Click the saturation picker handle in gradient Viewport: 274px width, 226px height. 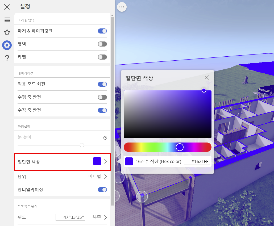pos(204,90)
